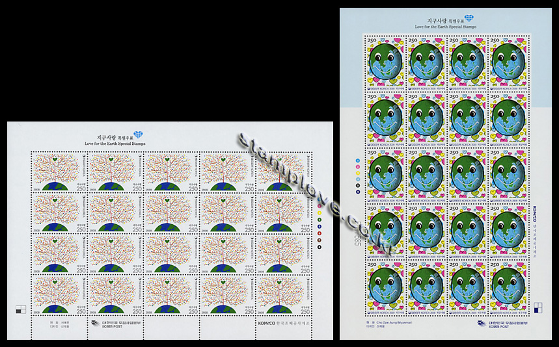
Task: Click the artist and designer credits on tree sheet
Action: click(60, 324)
